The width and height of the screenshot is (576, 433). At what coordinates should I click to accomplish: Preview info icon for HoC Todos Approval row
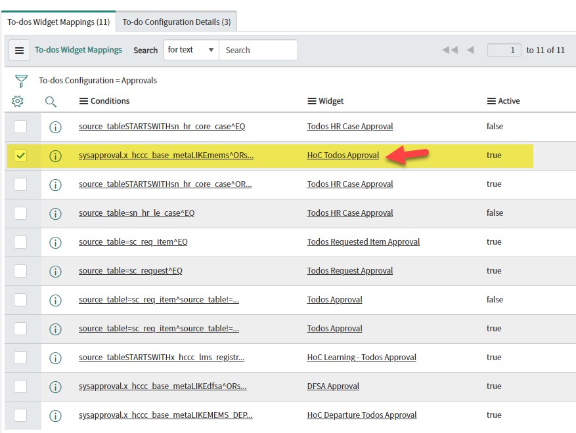[x=55, y=156]
